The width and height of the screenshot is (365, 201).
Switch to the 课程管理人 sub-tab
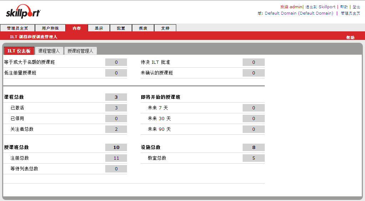(49, 51)
